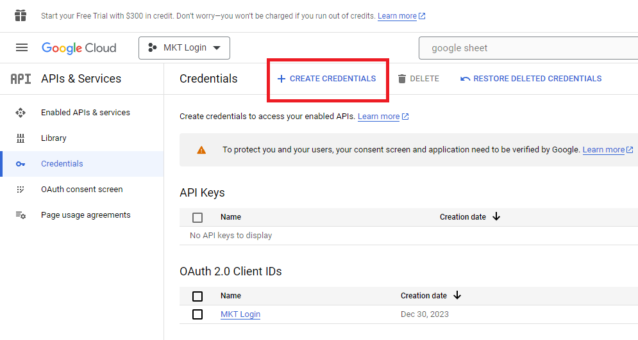
Task: Open the hamburger navigation menu
Action: click(22, 47)
